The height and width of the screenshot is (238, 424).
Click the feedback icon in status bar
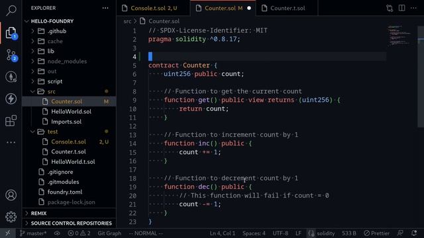pyautogui.click(x=400, y=233)
